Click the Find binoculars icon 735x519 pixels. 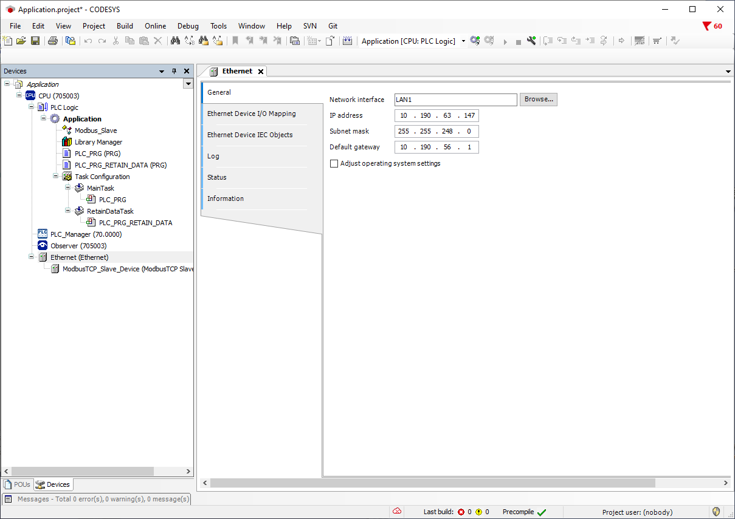point(175,41)
